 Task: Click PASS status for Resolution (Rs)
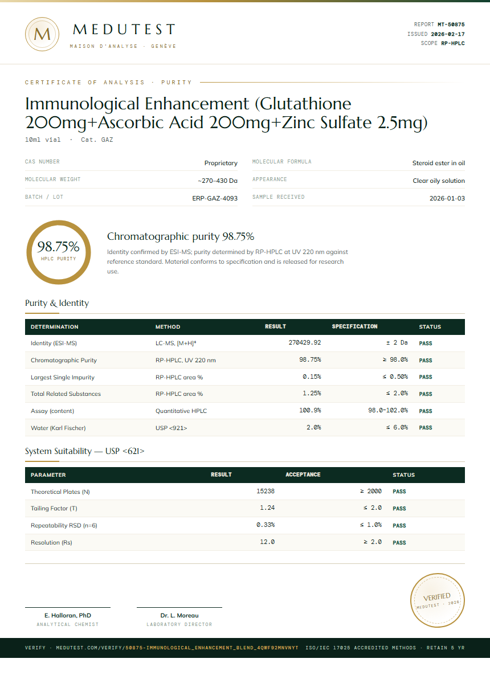(x=399, y=543)
